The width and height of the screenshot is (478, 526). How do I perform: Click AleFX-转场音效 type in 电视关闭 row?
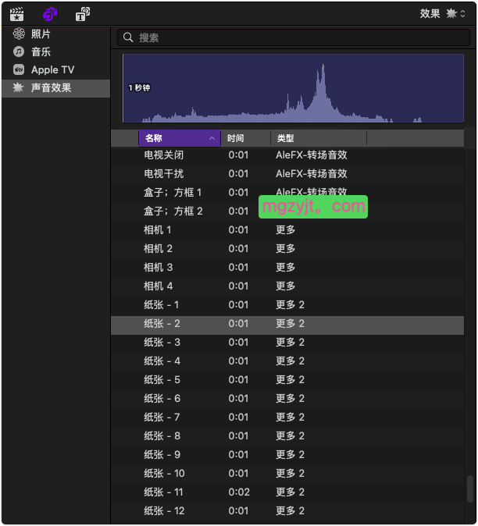click(311, 155)
